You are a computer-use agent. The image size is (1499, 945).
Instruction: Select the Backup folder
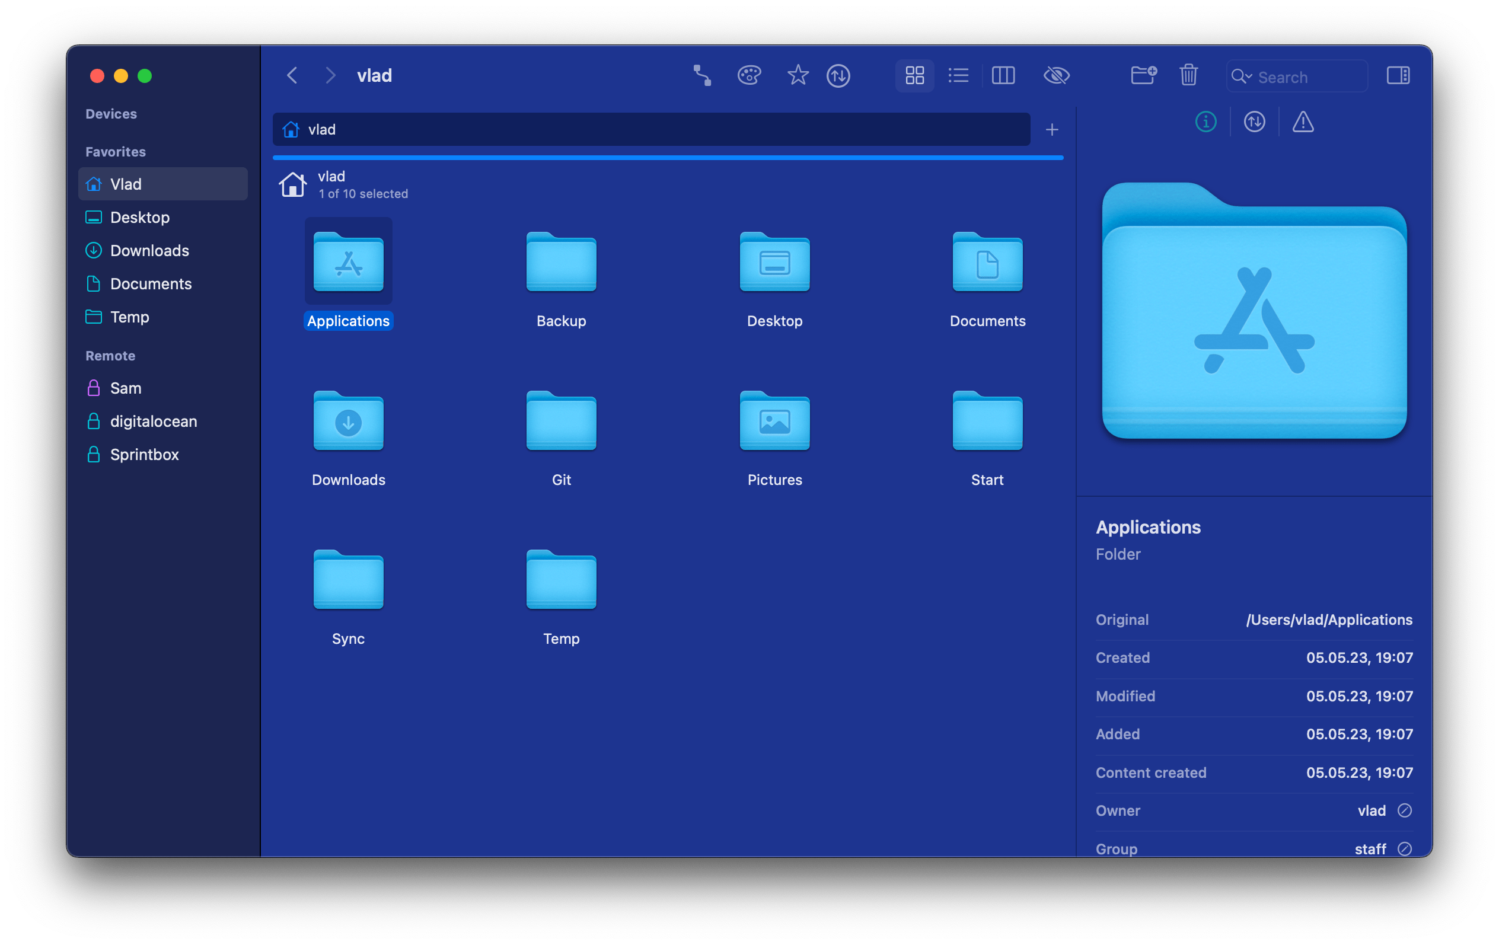pyautogui.click(x=562, y=262)
